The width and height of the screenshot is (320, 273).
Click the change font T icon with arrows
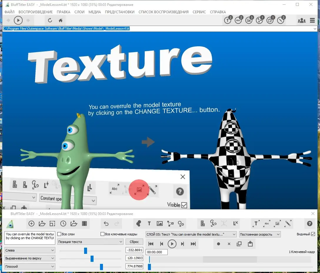coord(256,223)
